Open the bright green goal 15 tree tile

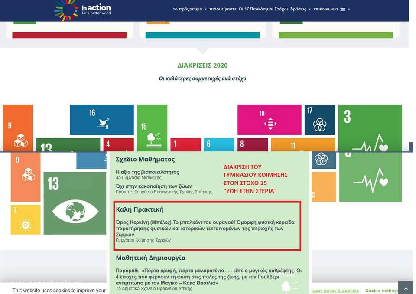(x=152, y=128)
